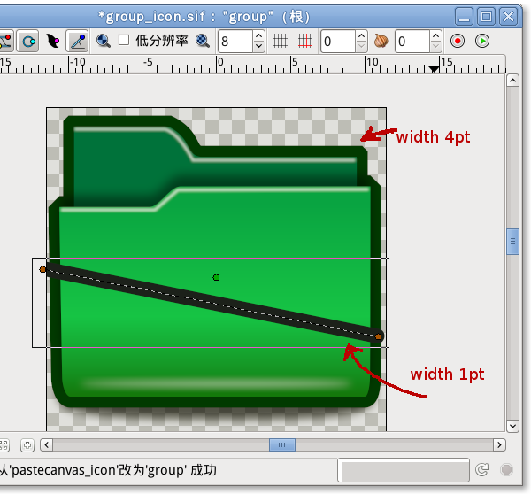The height and width of the screenshot is (494, 531).
Task: Toggle the show grid icon
Action: [281, 41]
